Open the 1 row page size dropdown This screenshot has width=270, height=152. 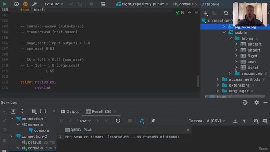tap(84, 121)
